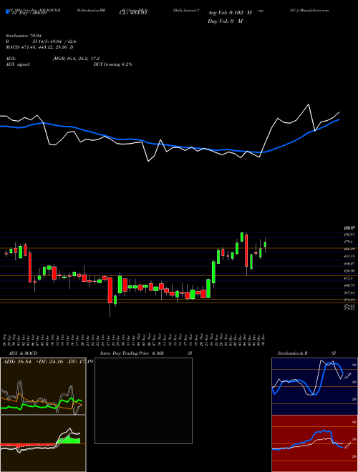Screen dimensions: 358x472
Task: Click the 479.4 price axis label
Action: (x=349, y=242)
